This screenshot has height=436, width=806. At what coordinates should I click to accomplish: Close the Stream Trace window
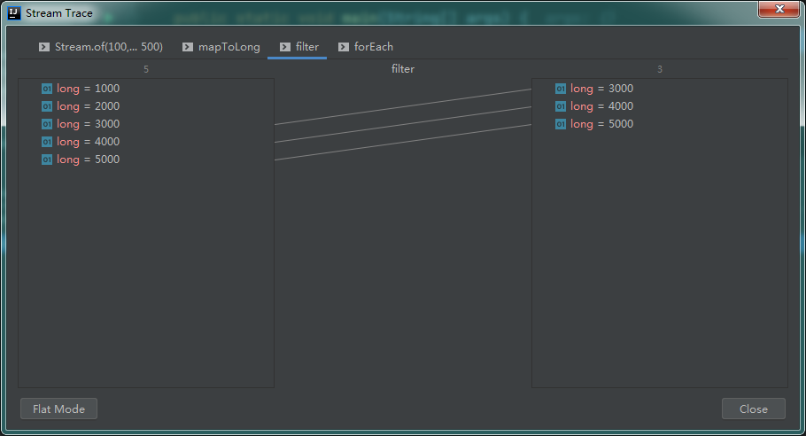[x=779, y=9]
